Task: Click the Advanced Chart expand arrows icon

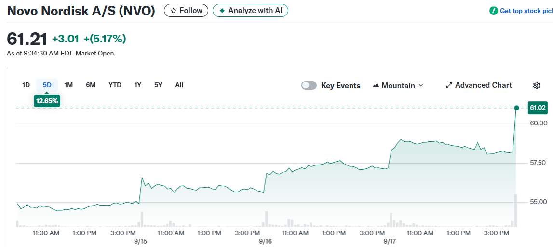Action: [x=449, y=85]
